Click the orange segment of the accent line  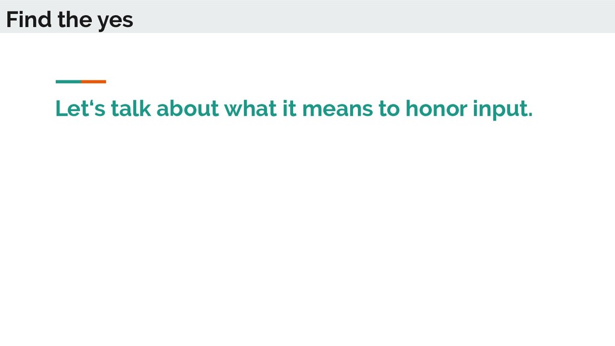[x=94, y=82]
